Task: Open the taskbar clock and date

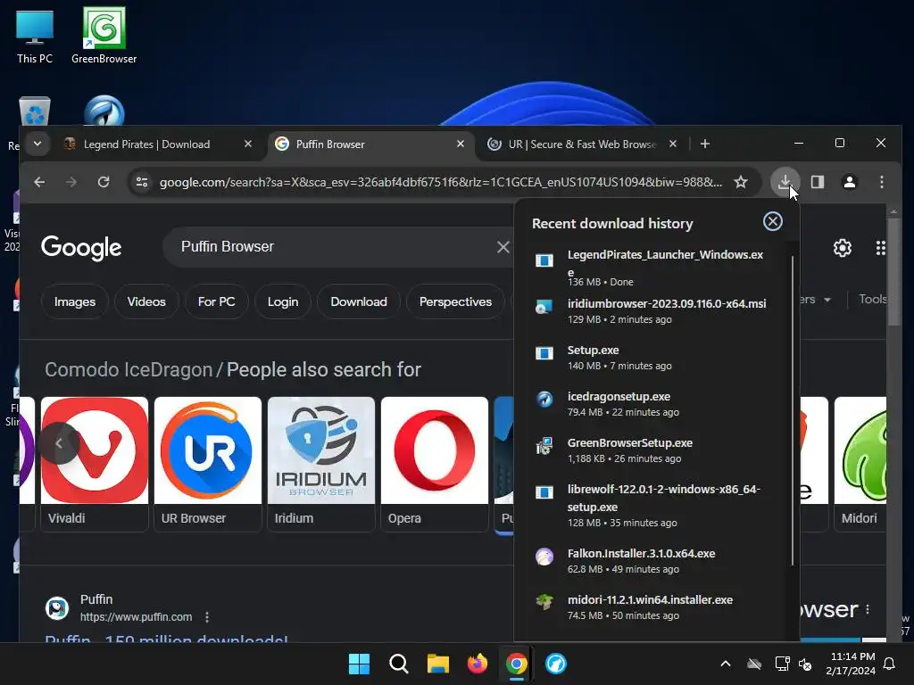Action: click(851, 664)
